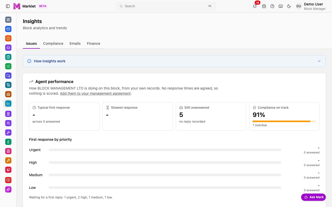The image size is (332, 207).
Task: Open the calendar clock icon in the header
Action: pos(264,6)
